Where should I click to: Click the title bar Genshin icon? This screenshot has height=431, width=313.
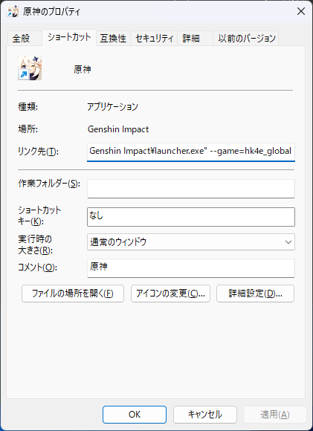[x=13, y=12]
